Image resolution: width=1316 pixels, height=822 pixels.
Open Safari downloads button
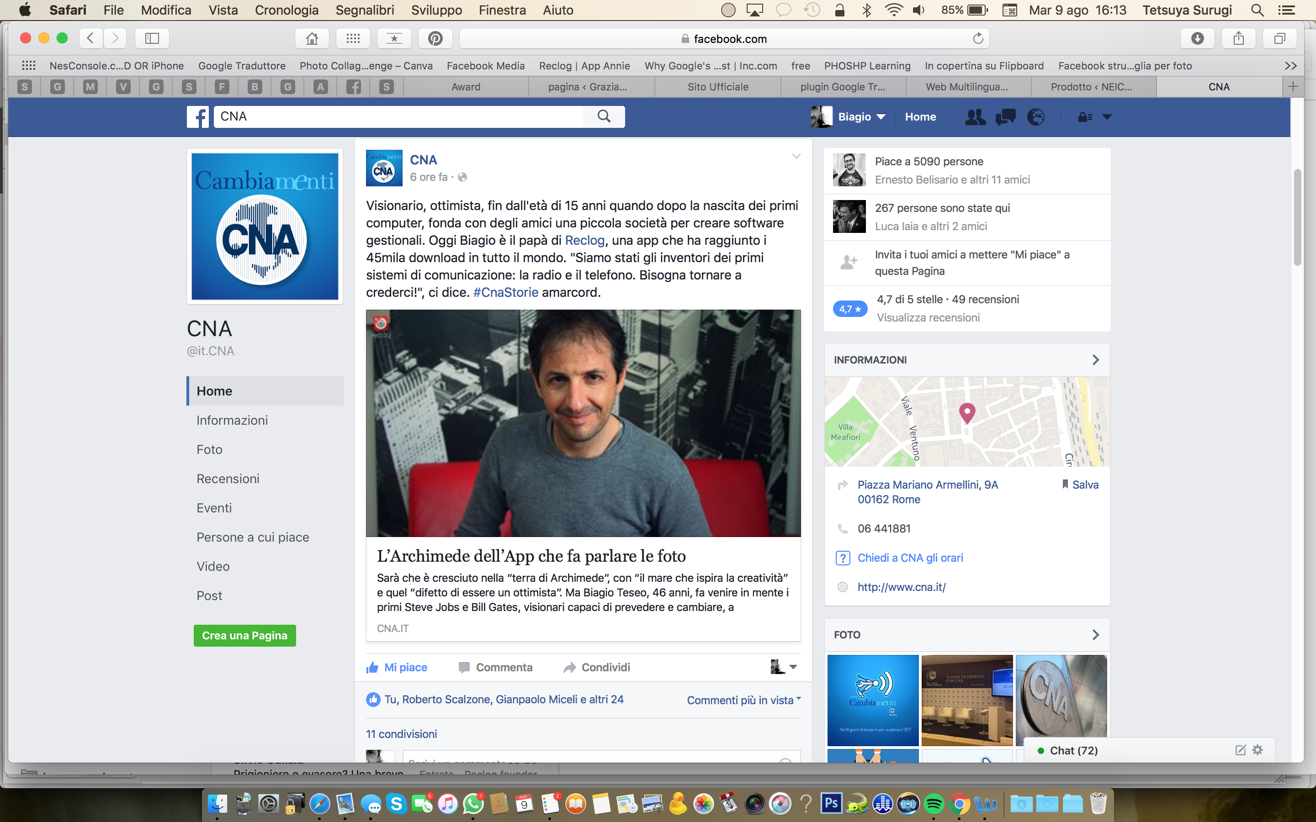[x=1197, y=39]
